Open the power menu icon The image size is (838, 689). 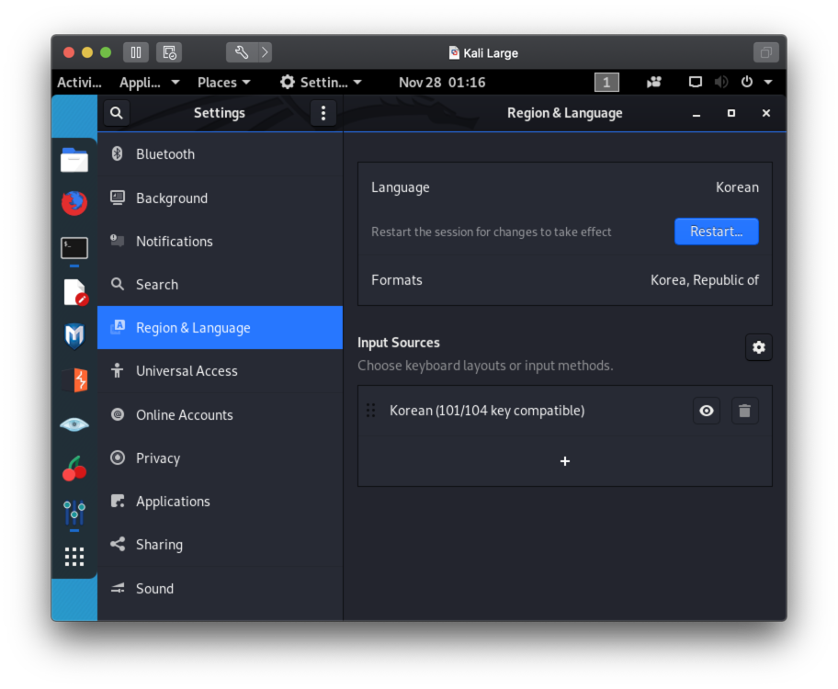(747, 82)
